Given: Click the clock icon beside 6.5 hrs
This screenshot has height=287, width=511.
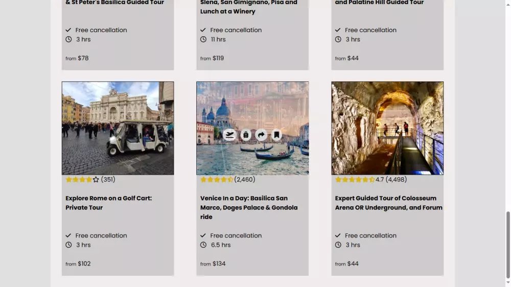Looking at the screenshot, I should point(203,245).
